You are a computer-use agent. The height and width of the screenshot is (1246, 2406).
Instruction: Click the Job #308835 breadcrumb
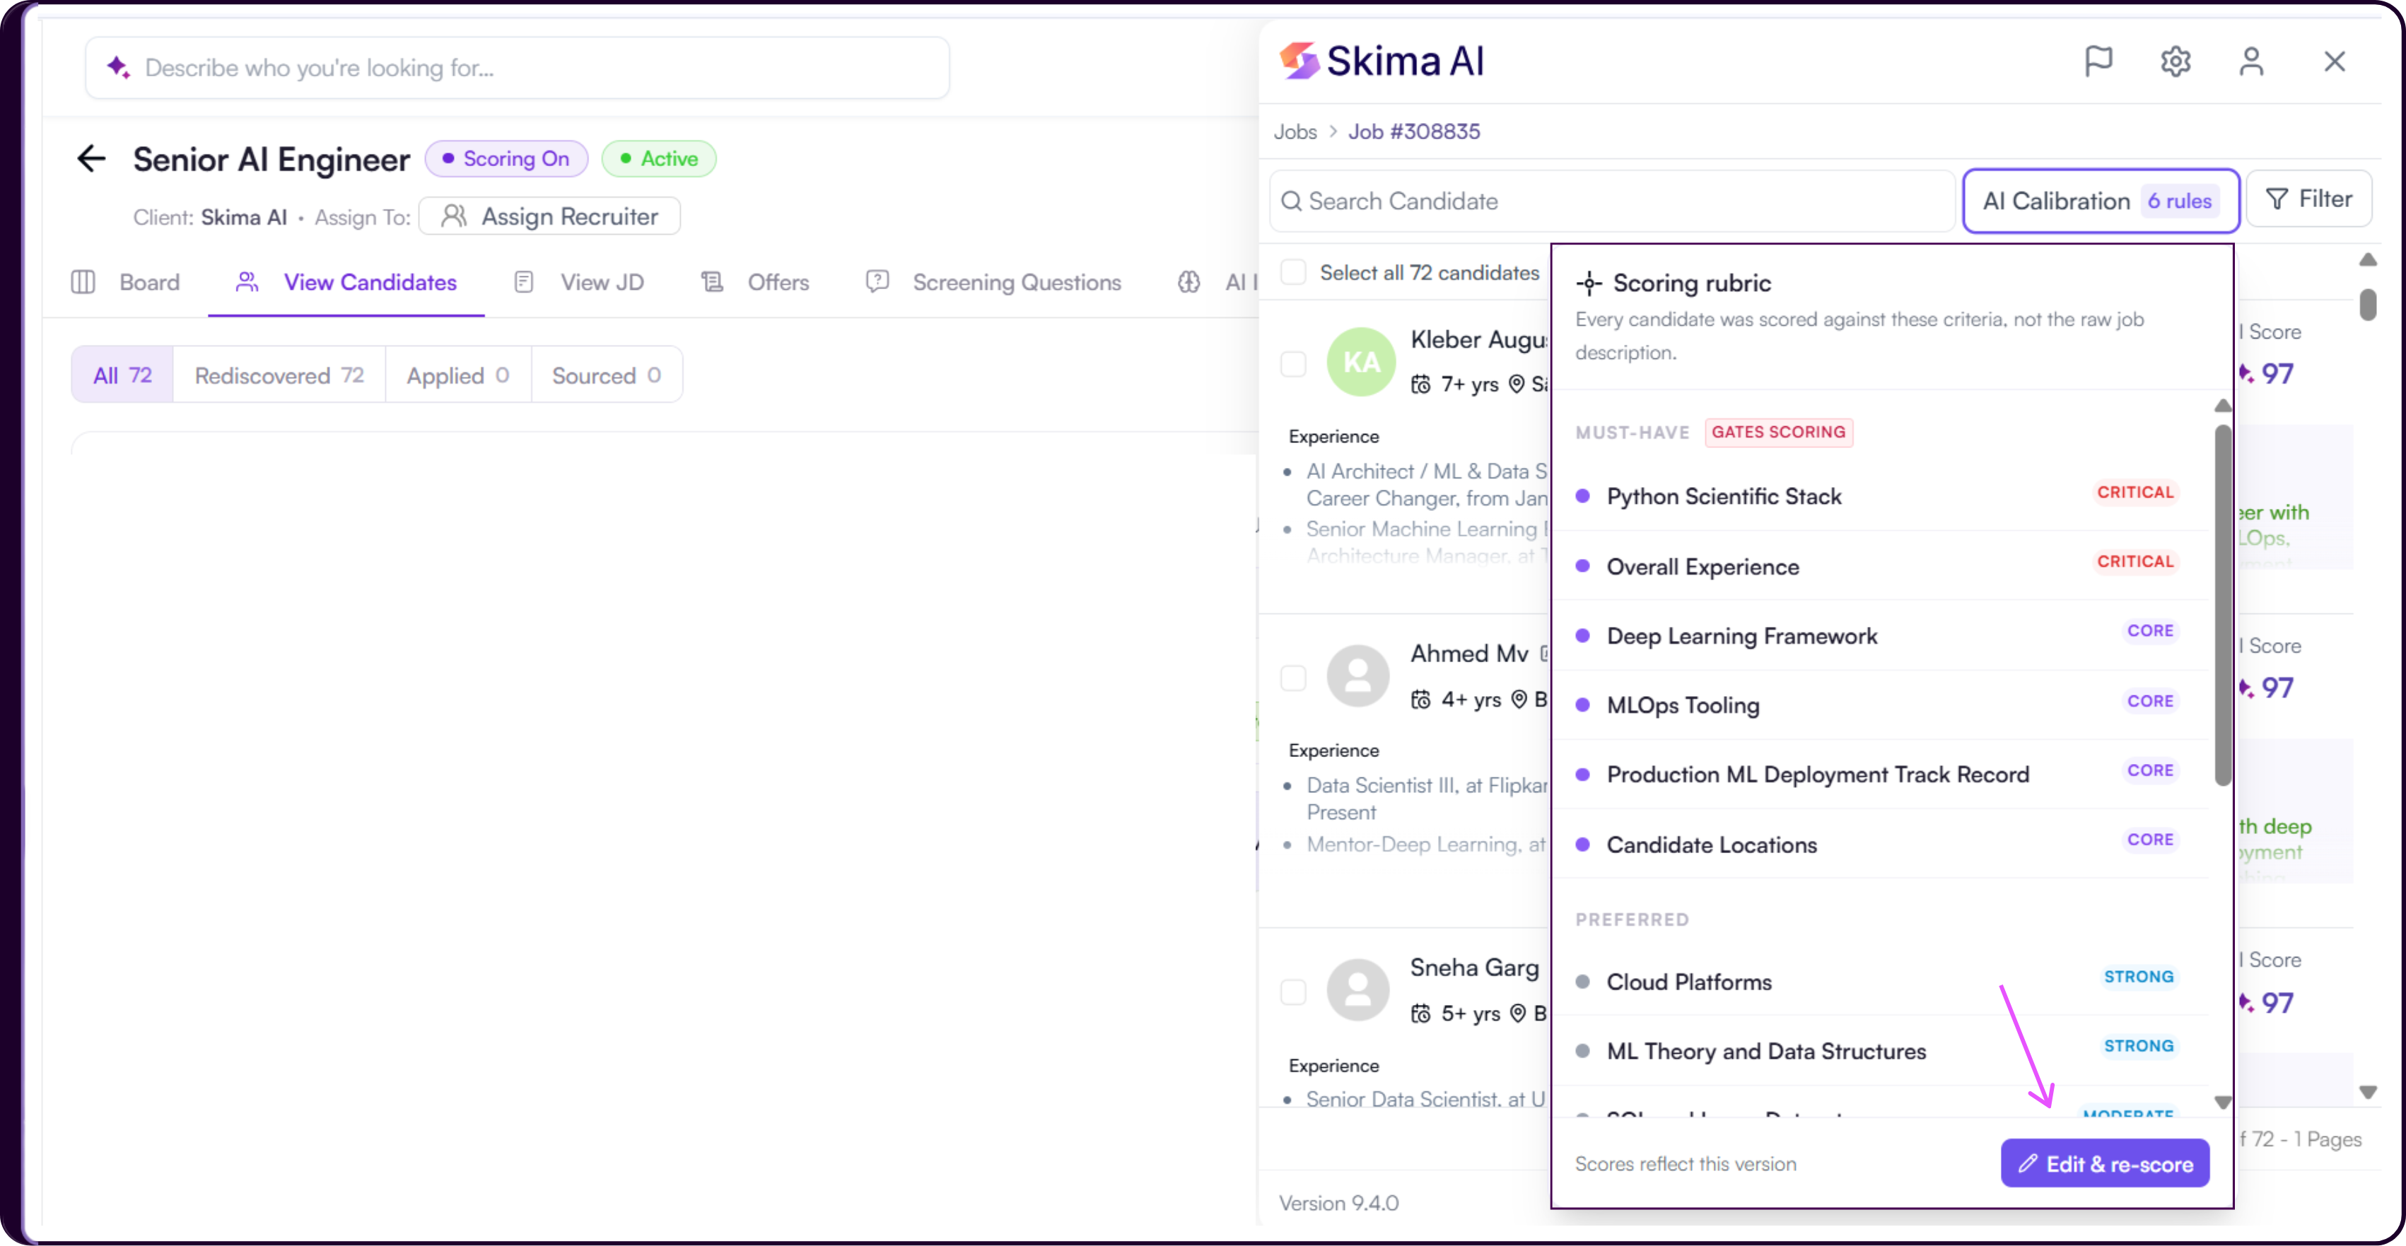1414,131
